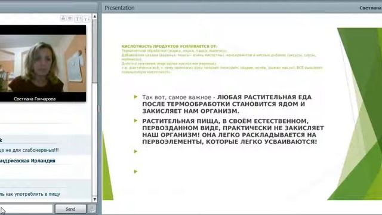Viewport: 382px width, 215px height.
Task: Click the divider handle between chat and presentation
Action: click(x=99, y=109)
